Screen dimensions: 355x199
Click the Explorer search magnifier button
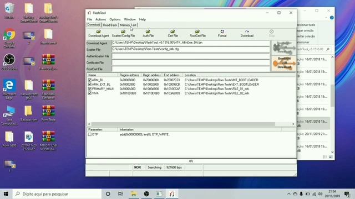[x=328, y=49]
